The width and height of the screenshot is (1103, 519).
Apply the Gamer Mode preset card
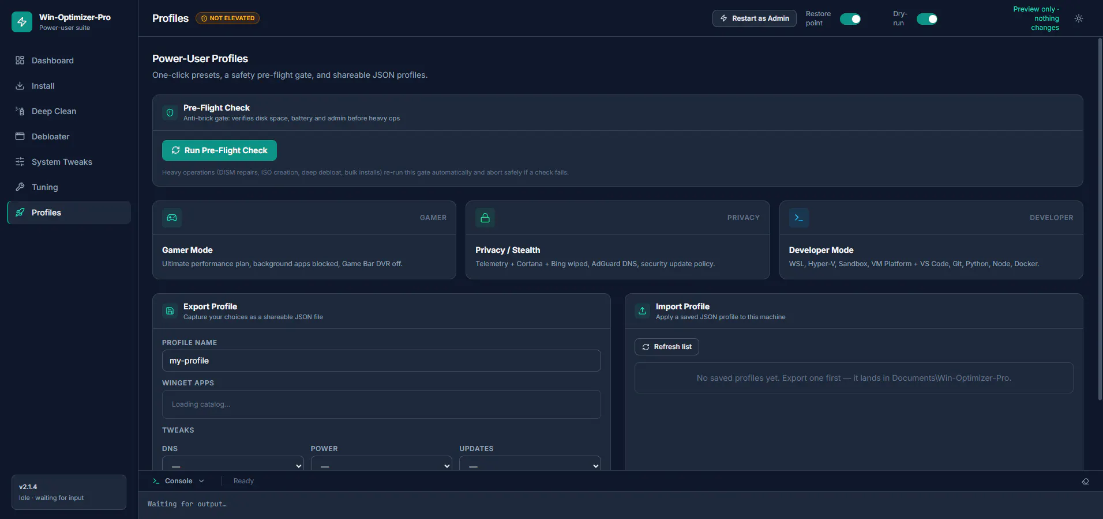(x=304, y=240)
